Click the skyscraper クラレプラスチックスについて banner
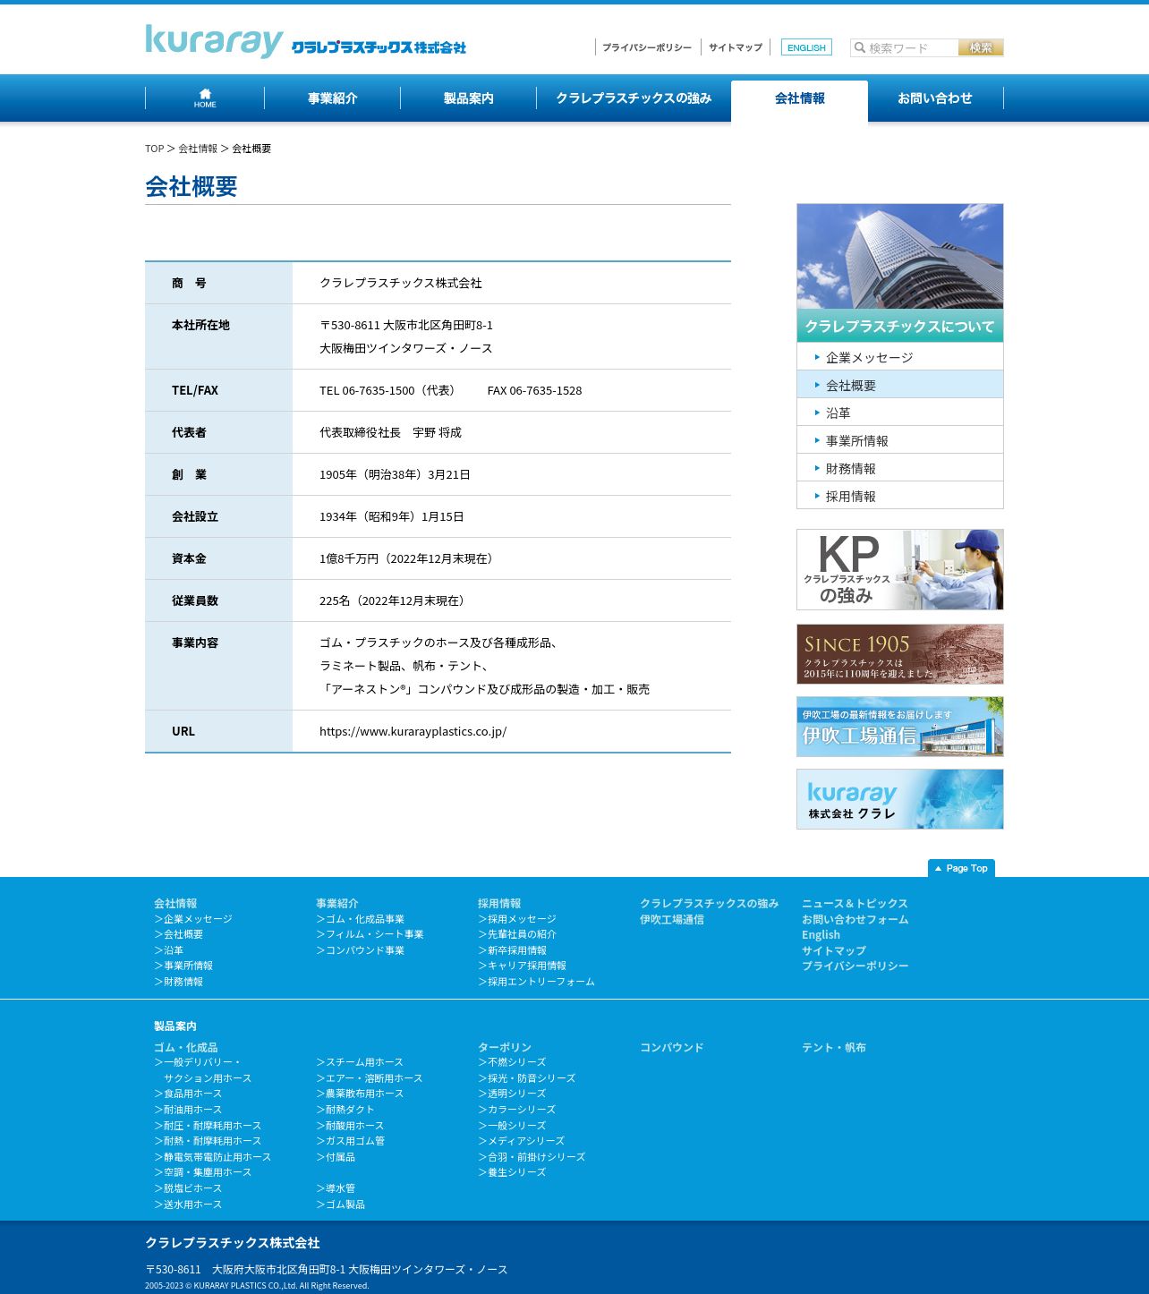The height and width of the screenshot is (1294, 1149). point(900,273)
